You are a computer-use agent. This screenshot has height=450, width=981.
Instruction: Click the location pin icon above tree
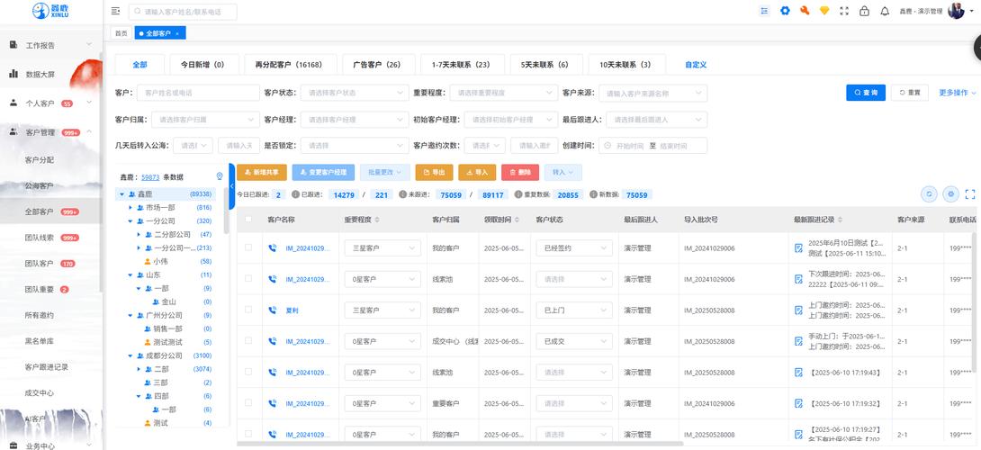coord(220,176)
